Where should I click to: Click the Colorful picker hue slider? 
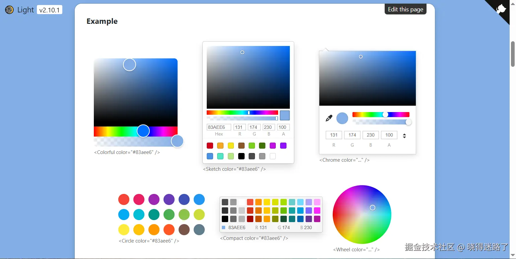136,131
